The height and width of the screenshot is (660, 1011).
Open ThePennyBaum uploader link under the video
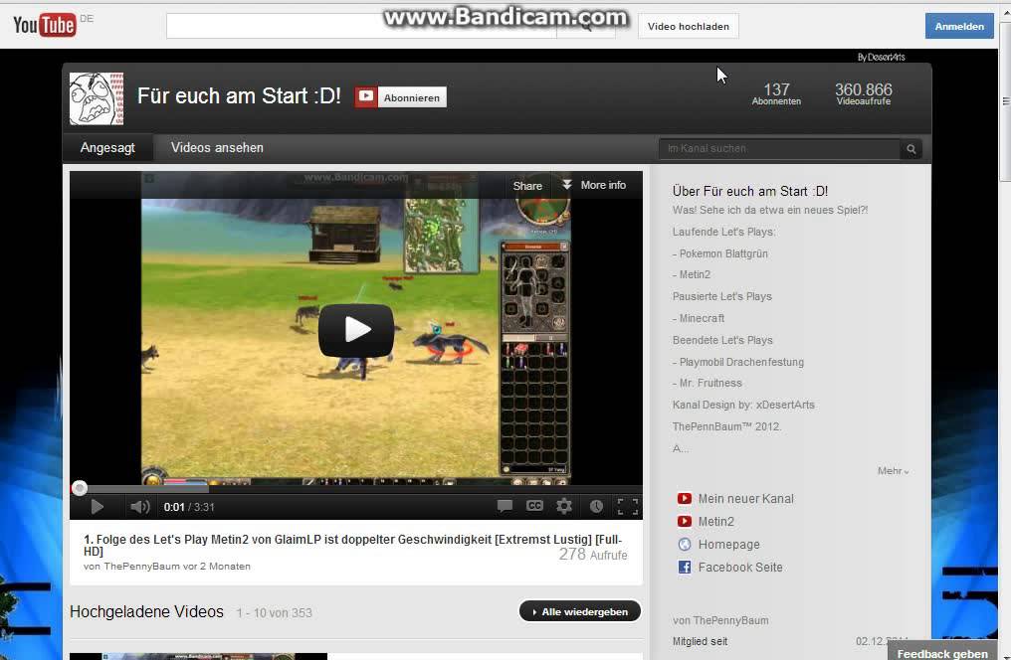click(x=141, y=566)
